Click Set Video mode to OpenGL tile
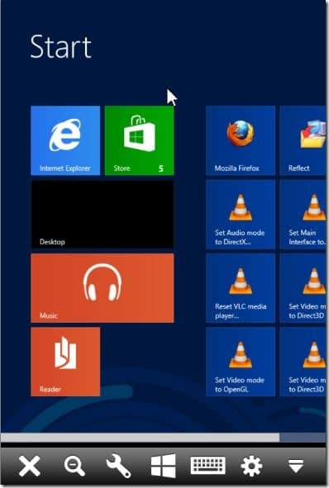This screenshot has width=329, height=488. point(241,362)
